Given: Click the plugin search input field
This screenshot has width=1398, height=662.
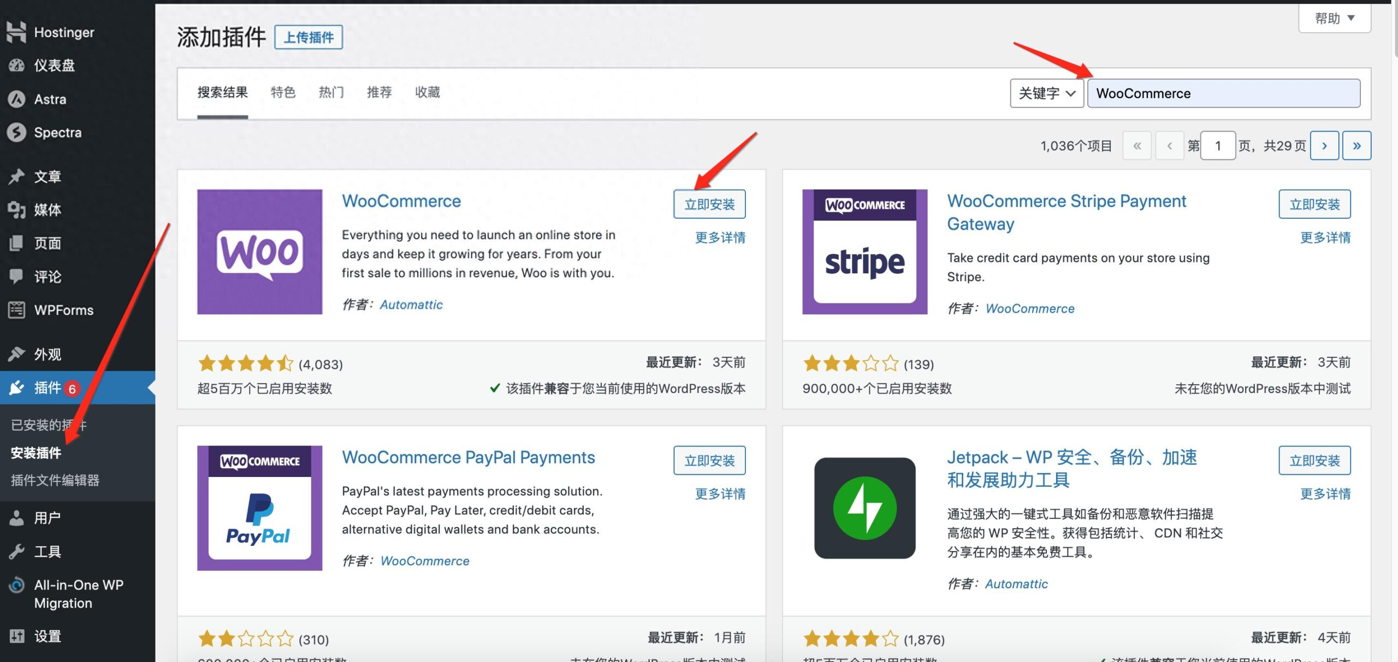Looking at the screenshot, I should 1223,93.
